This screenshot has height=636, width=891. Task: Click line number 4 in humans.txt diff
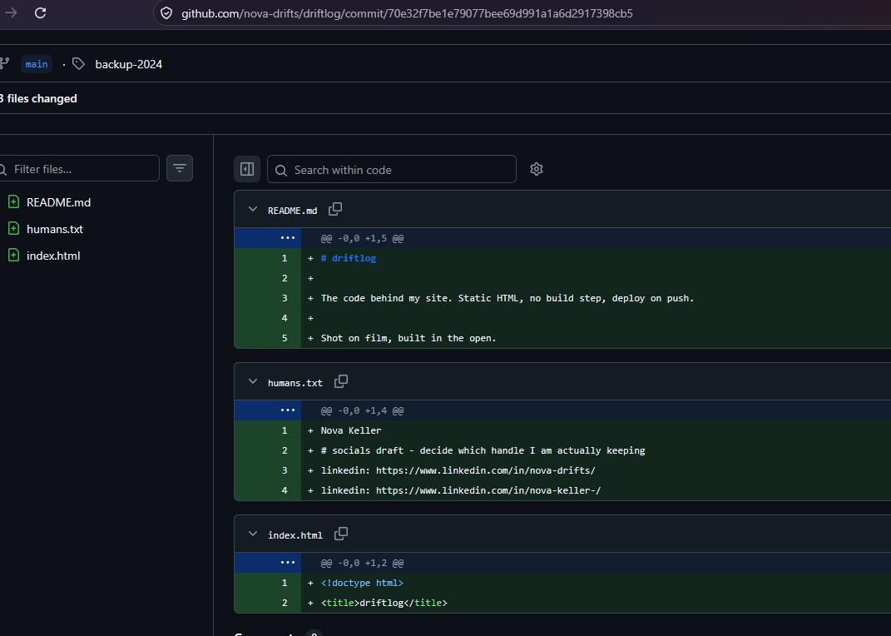click(285, 490)
